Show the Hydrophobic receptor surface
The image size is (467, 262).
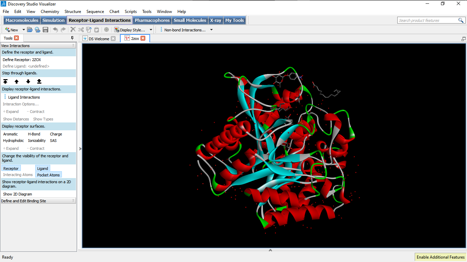[x=14, y=141]
